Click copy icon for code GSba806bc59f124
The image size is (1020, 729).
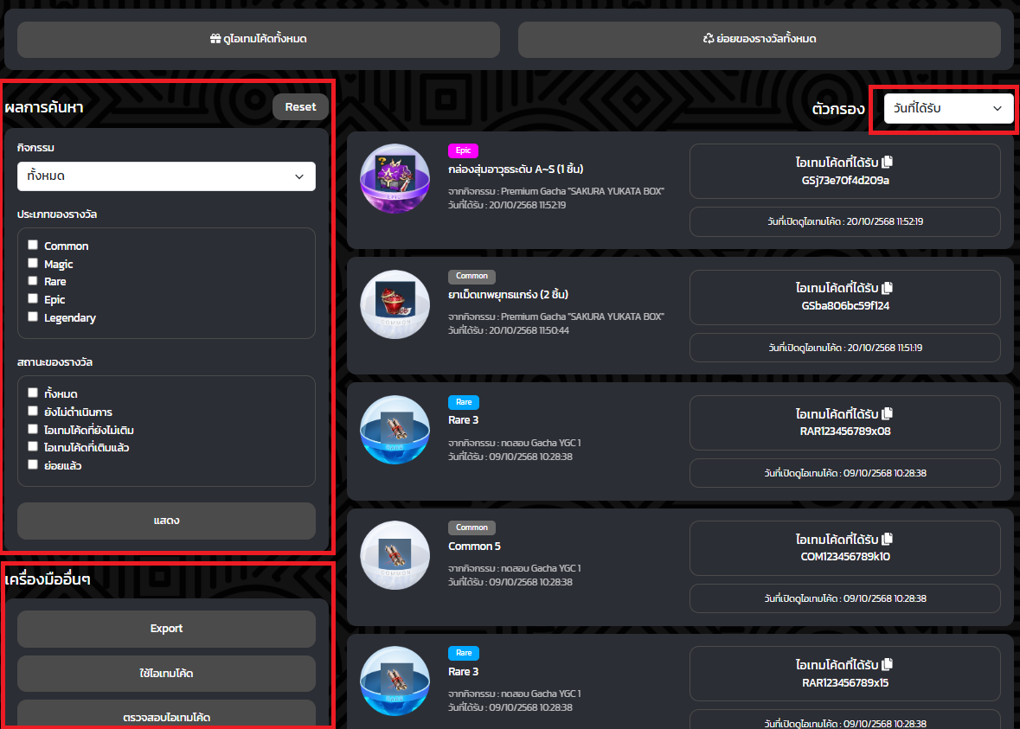click(887, 288)
